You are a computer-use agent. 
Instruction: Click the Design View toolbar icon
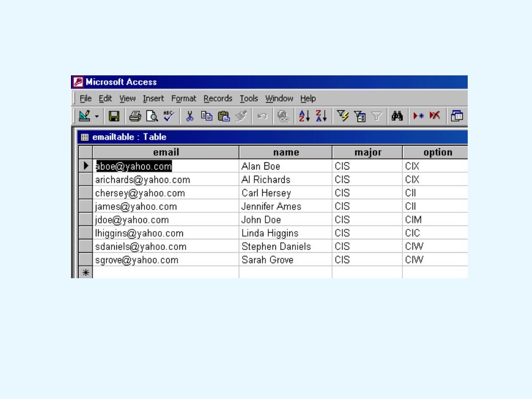(84, 116)
